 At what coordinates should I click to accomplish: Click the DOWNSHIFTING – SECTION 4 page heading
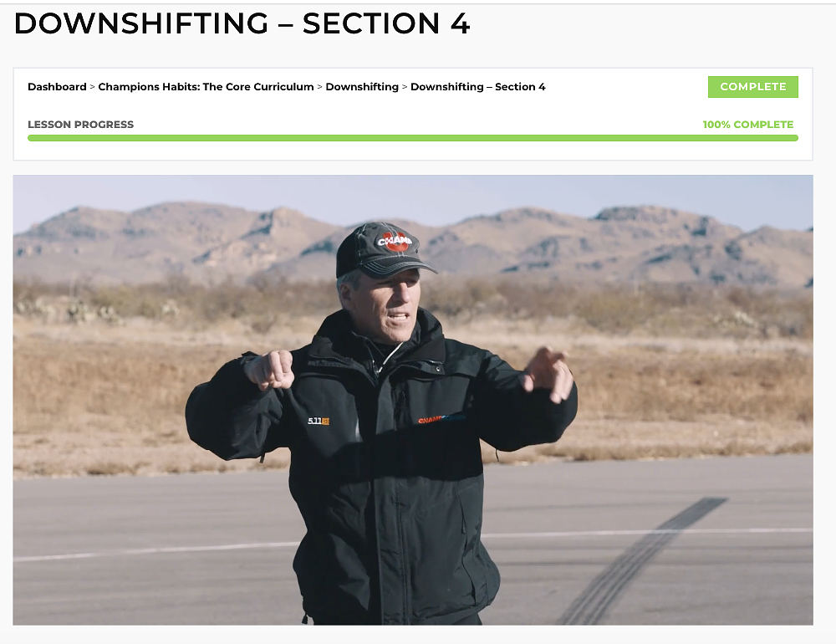tap(242, 23)
